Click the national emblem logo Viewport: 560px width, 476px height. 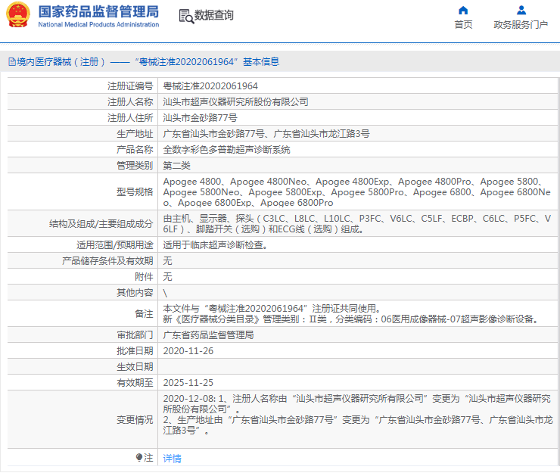[x=18, y=14]
